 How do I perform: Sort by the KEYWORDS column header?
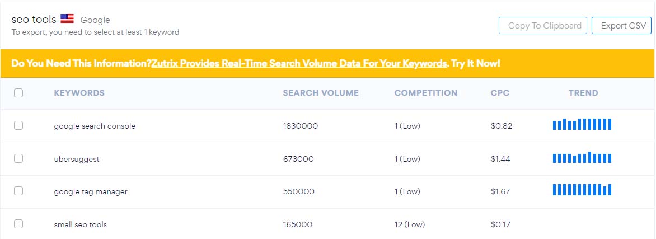click(x=79, y=93)
